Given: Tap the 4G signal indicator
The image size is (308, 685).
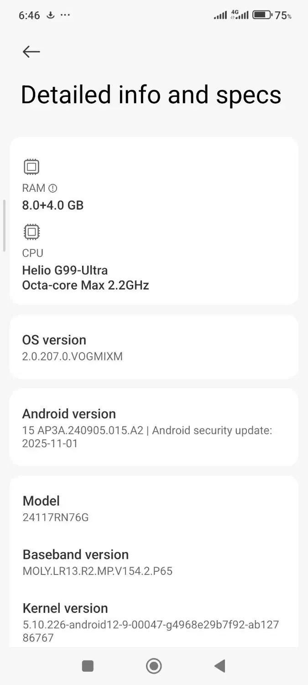Looking at the screenshot, I should (x=240, y=15).
